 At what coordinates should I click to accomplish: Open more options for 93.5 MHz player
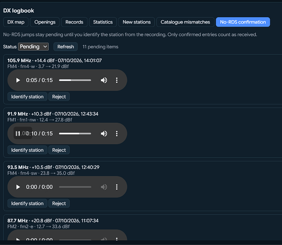click(117, 187)
